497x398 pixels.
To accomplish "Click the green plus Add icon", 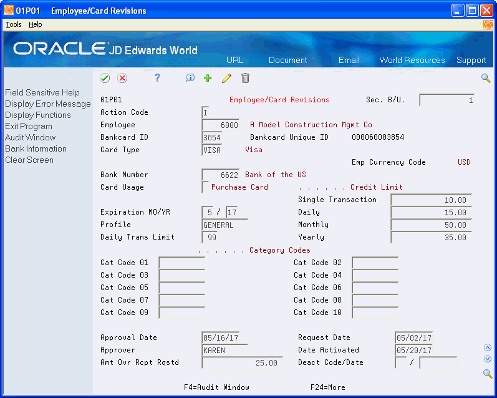I will 208,78.
